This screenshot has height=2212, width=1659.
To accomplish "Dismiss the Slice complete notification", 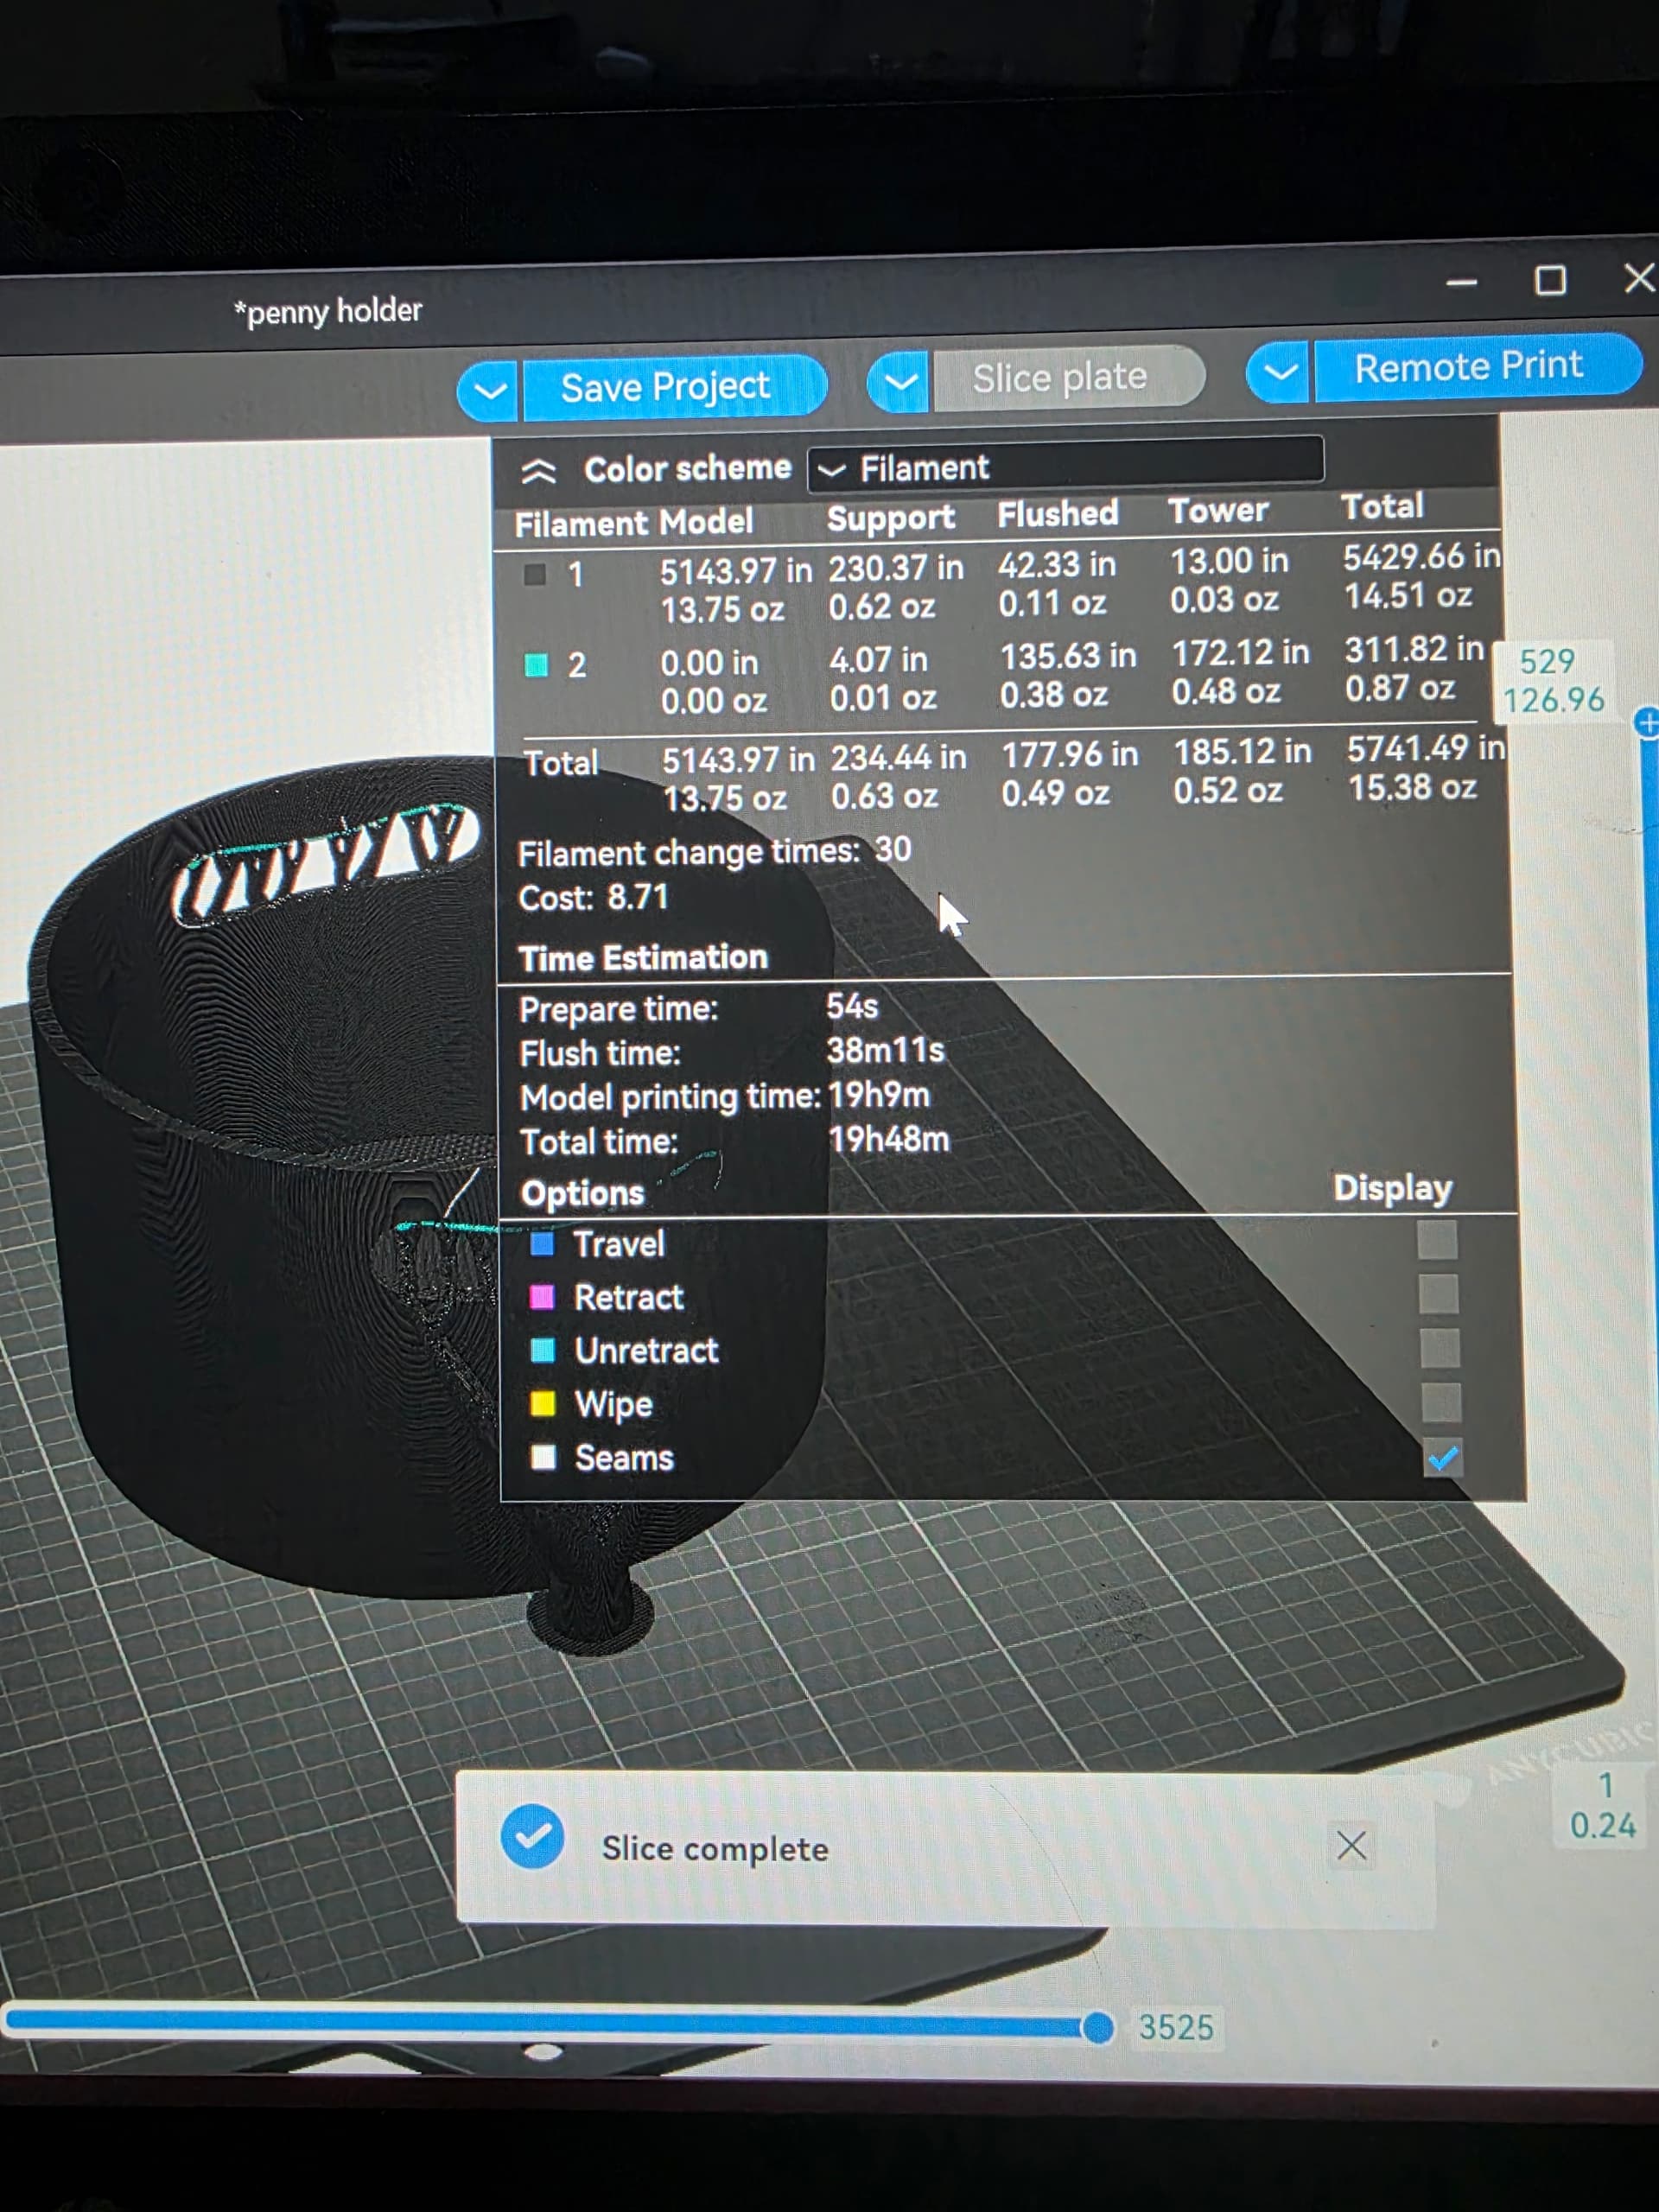I will (x=1351, y=1845).
